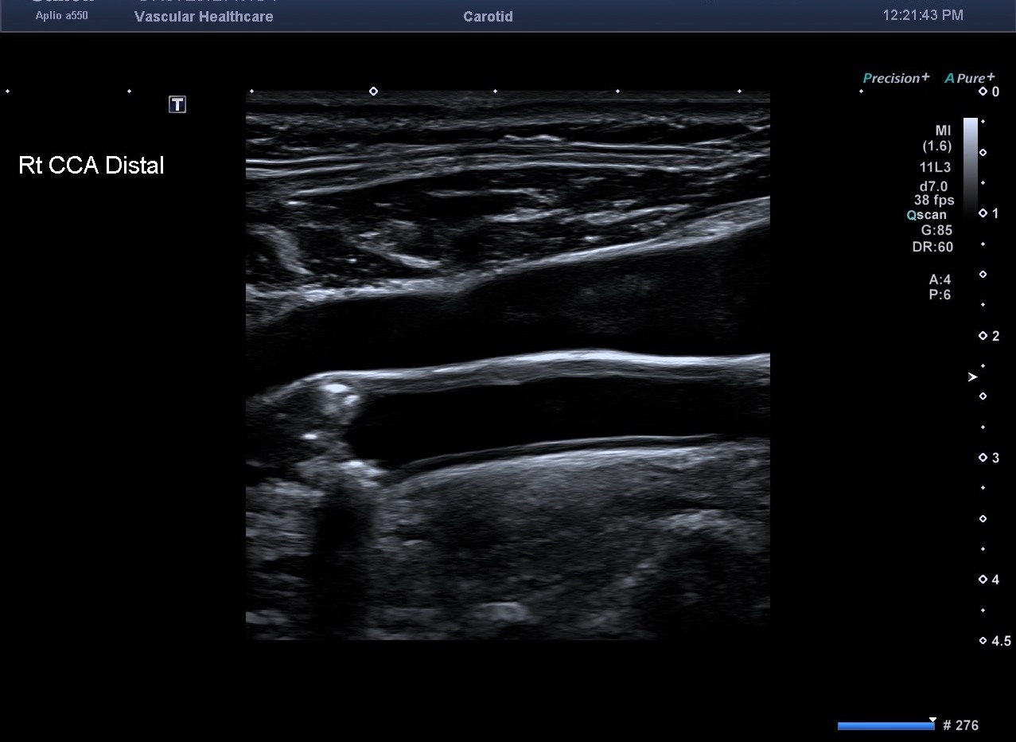
Task: Click the "11L3" transducer label
Action: pyautogui.click(x=935, y=168)
